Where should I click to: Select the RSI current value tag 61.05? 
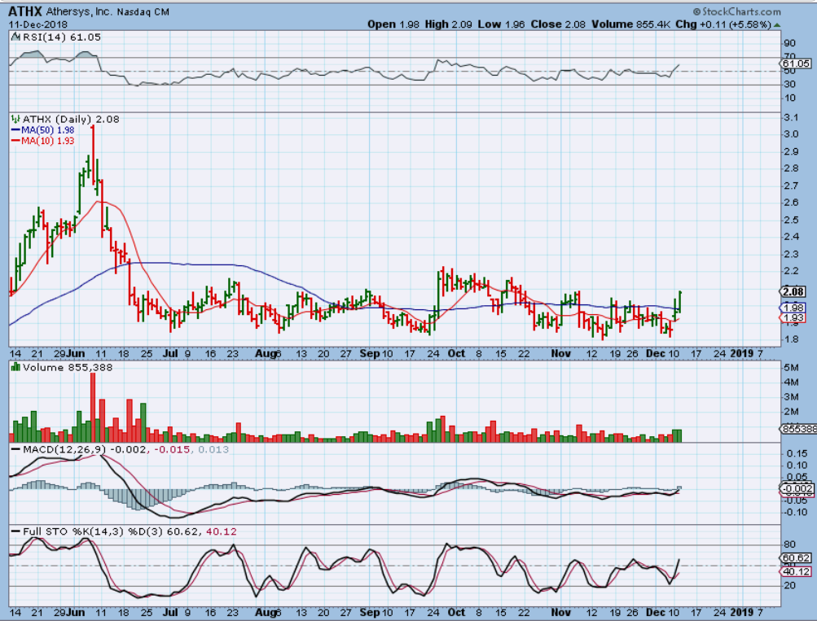tap(794, 63)
